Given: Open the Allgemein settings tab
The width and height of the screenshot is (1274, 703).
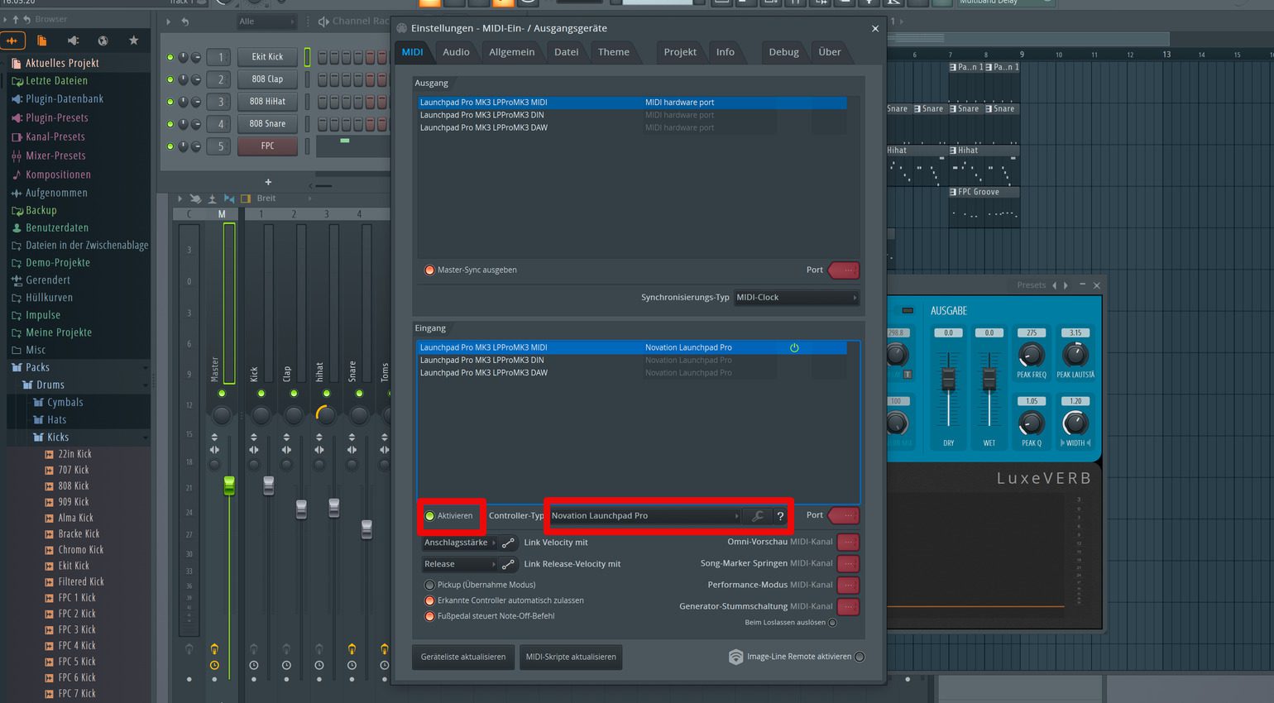Looking at the screenshot, I should tap(511, 51).
